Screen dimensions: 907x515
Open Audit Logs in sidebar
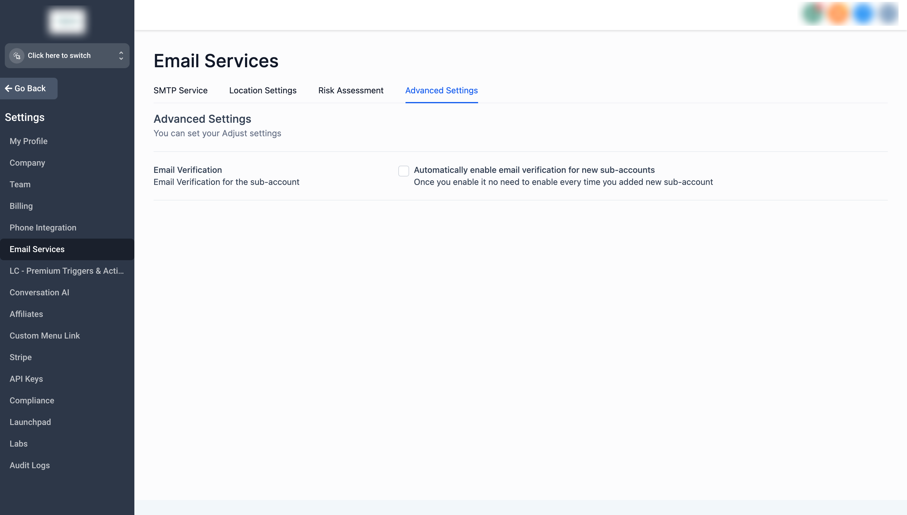tap(30, 465)
